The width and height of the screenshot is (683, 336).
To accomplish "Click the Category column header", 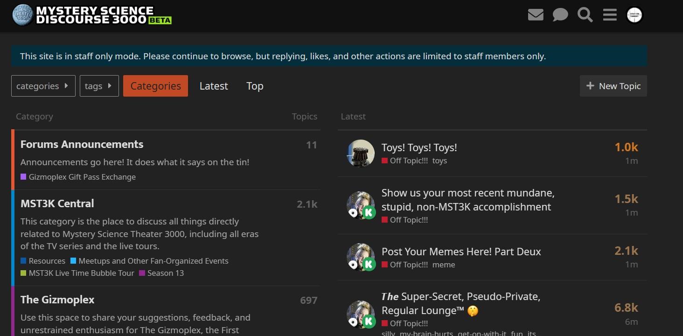I will (x=35, y=116).
